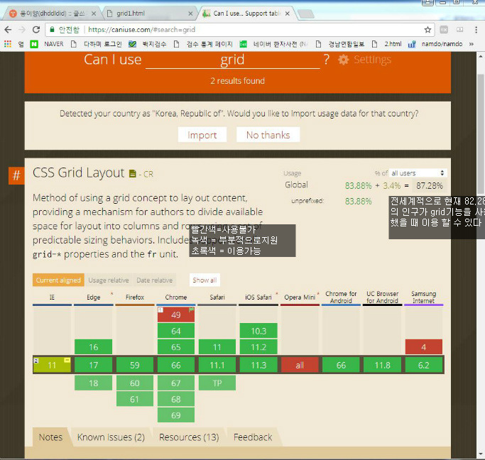Select the Usage relative view
The image size is (485, 460).
click(109, 280)
